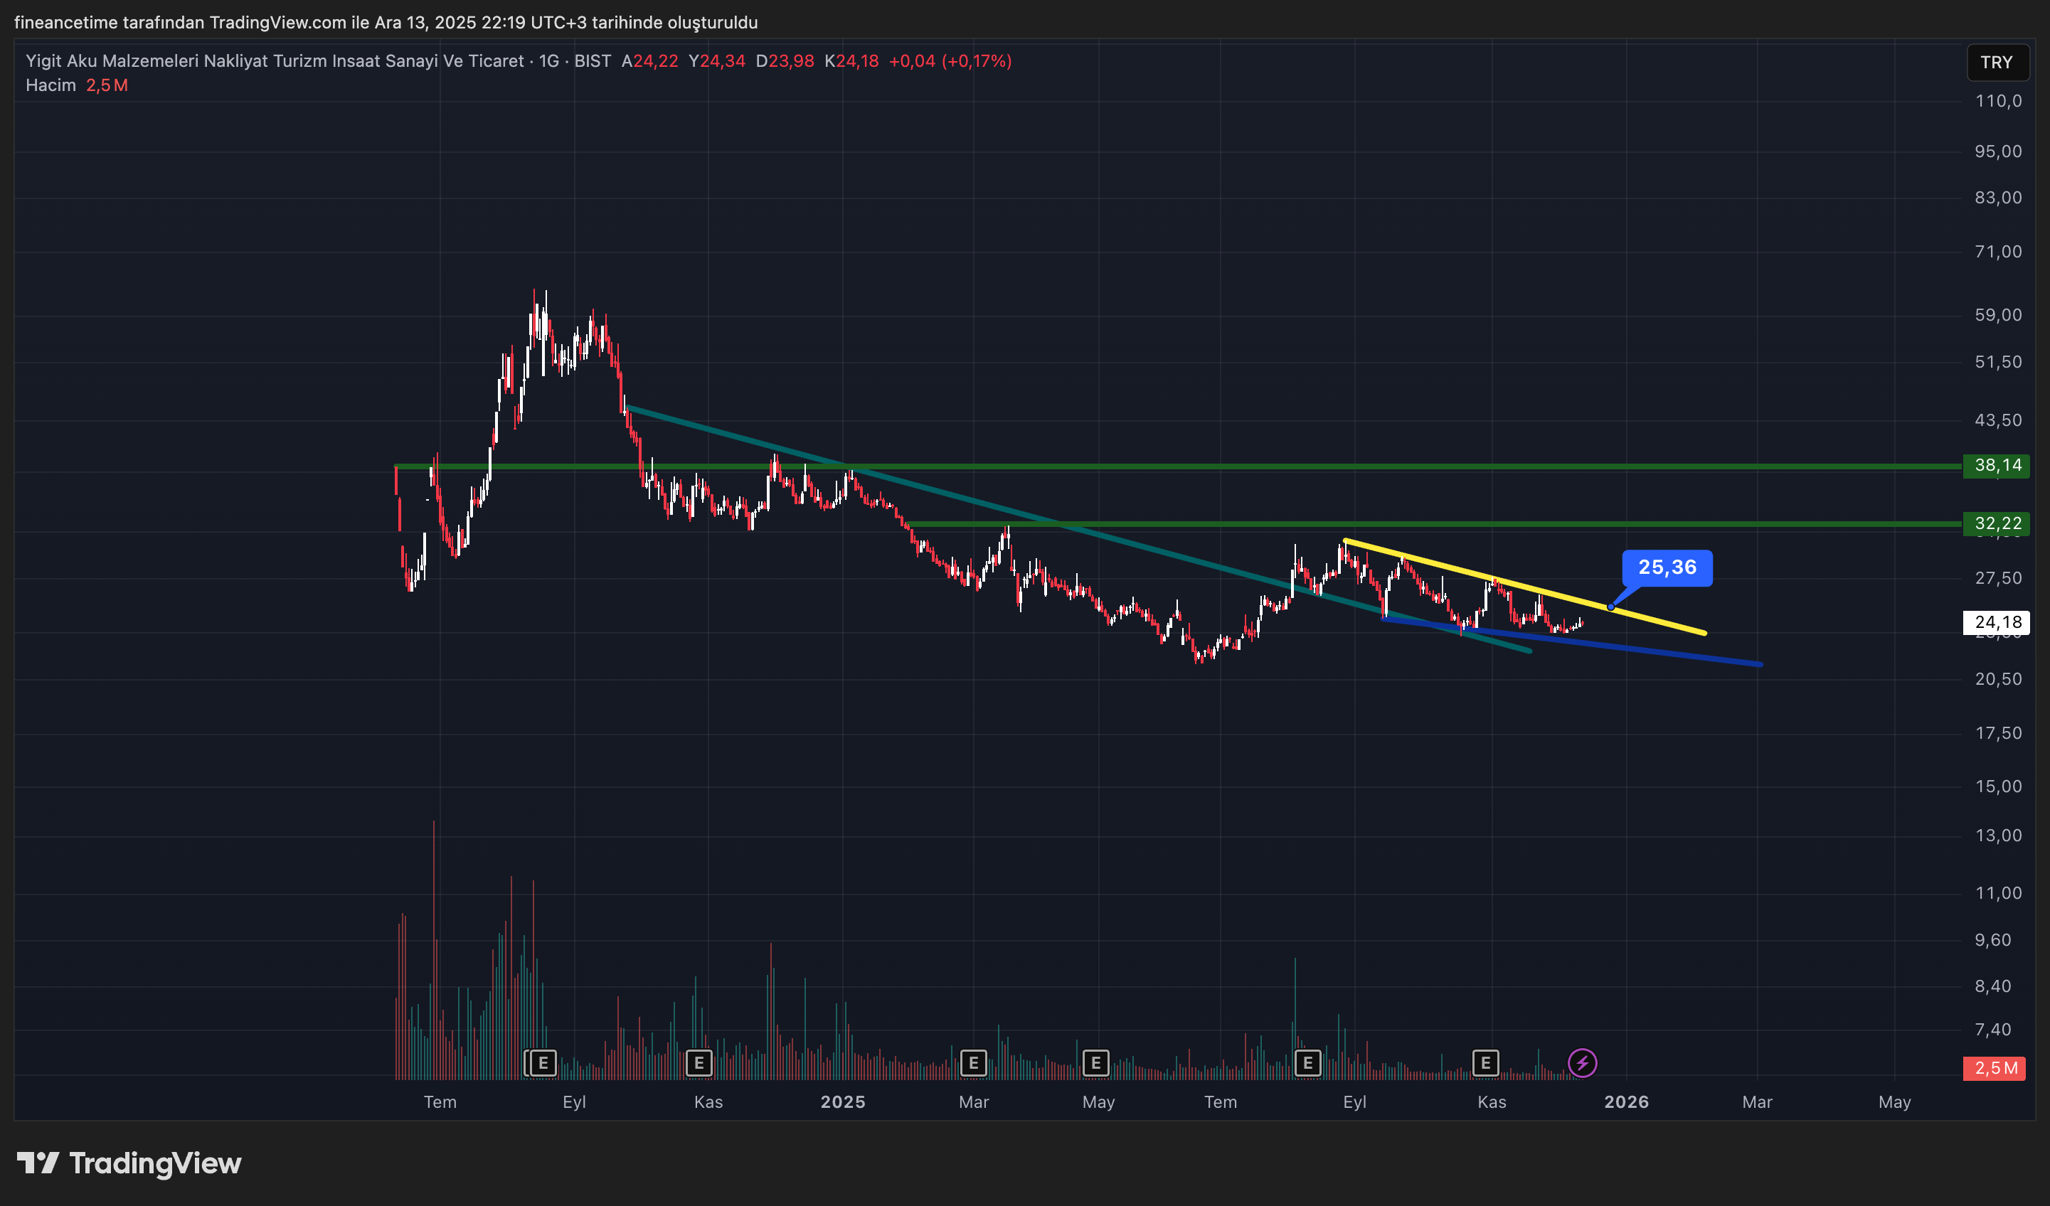2050x1206 pixels.
Task: Click the earnings E marker near Kas 2025
Action: (x=1485, y=1062)
